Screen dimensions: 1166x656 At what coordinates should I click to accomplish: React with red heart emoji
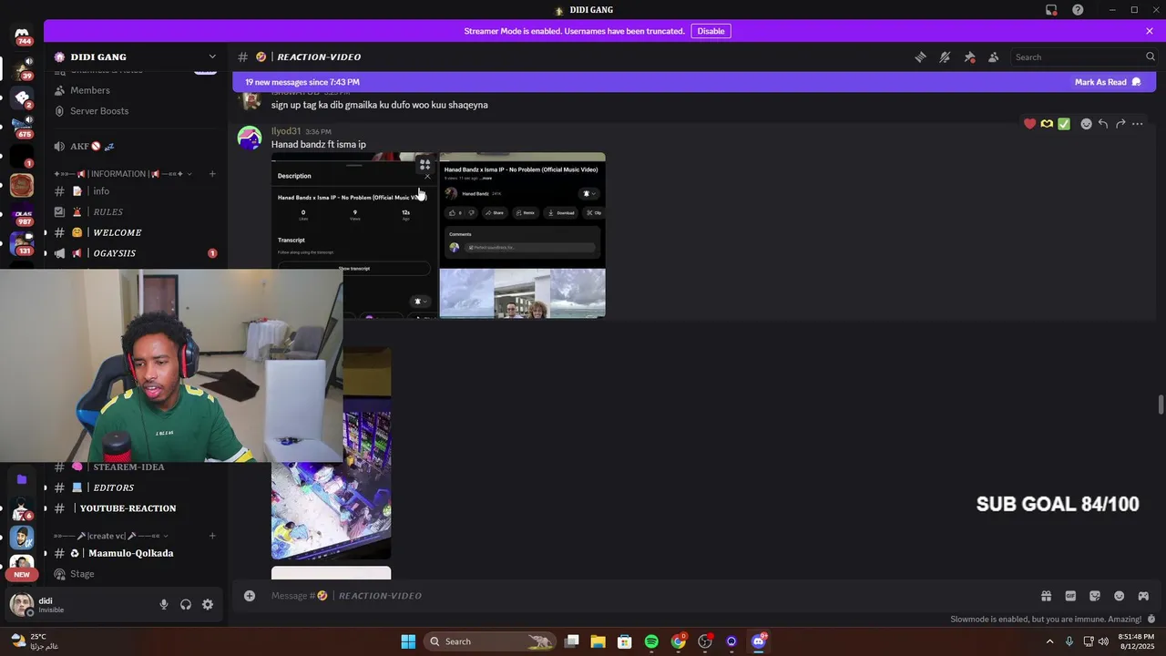tap(1030, 124)
